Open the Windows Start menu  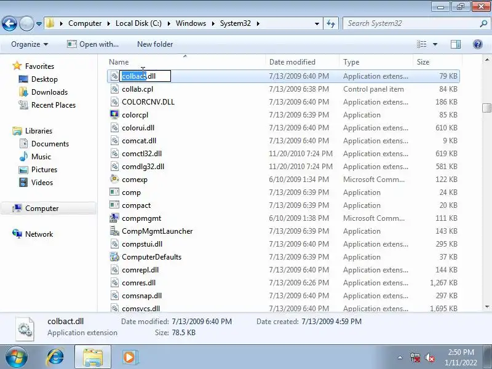(x=16, y=357)
